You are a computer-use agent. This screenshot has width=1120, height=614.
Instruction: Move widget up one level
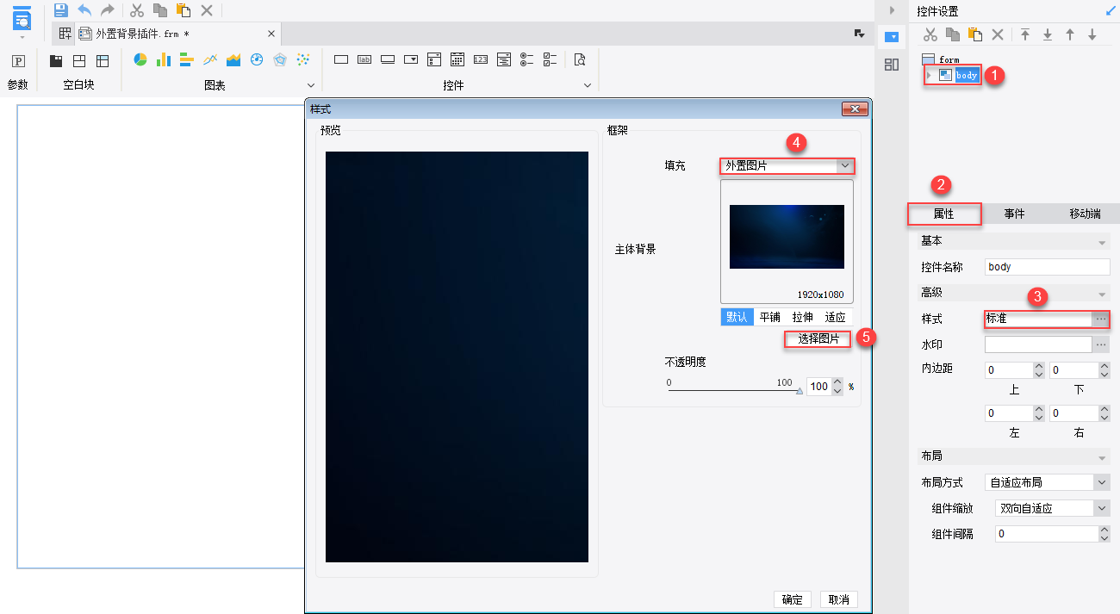(x=1070, y=34)
